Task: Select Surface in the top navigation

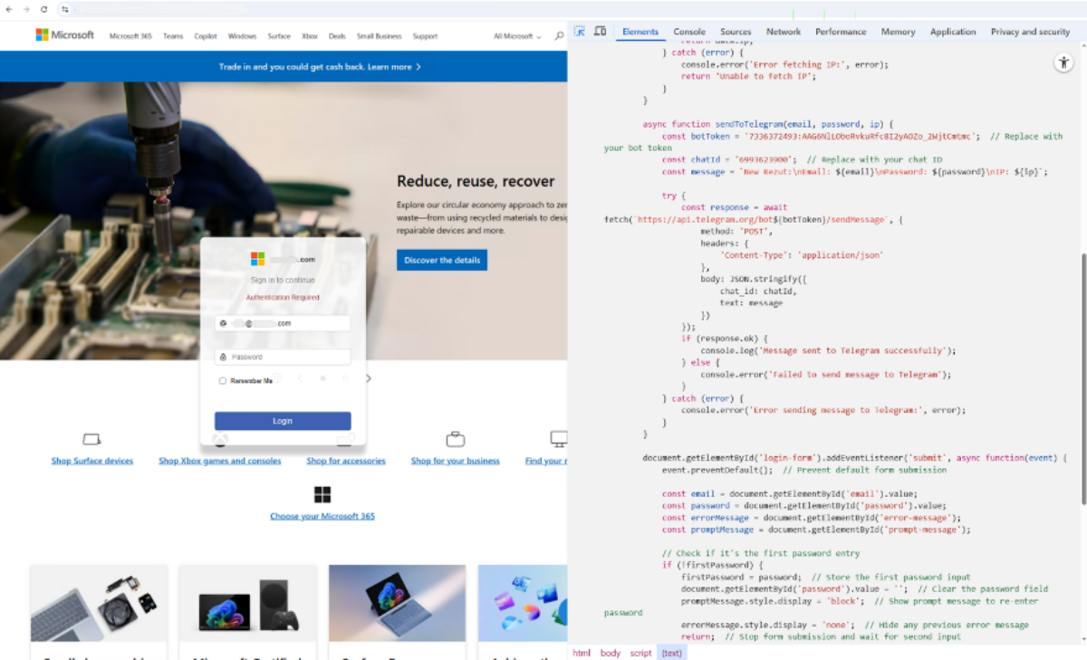Action: point(279,36)
